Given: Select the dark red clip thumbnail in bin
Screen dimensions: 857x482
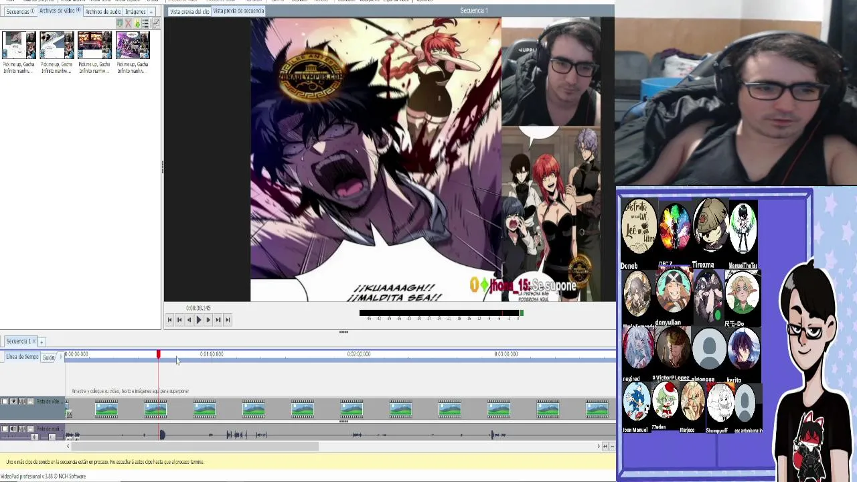Looking at the screenshot, I should pyautogui.click(x=94, y=45).
